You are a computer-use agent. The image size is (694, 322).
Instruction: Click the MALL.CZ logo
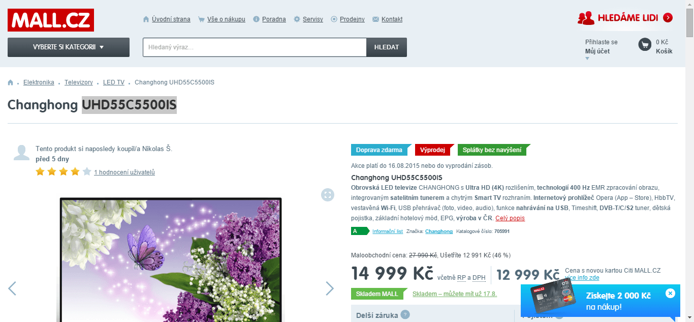[x=51, y=20]
